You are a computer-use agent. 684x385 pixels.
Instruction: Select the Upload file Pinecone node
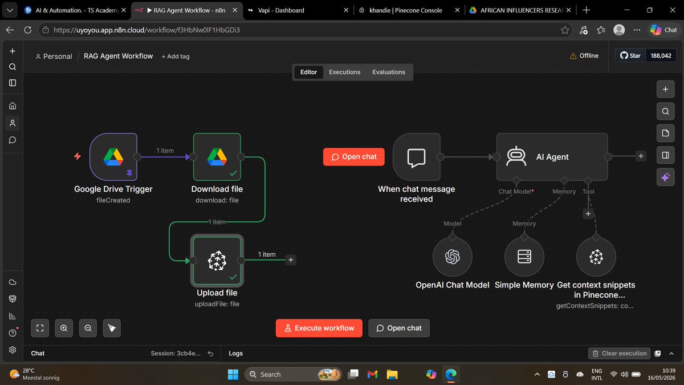pyautogui.click(x=217, y=260)
